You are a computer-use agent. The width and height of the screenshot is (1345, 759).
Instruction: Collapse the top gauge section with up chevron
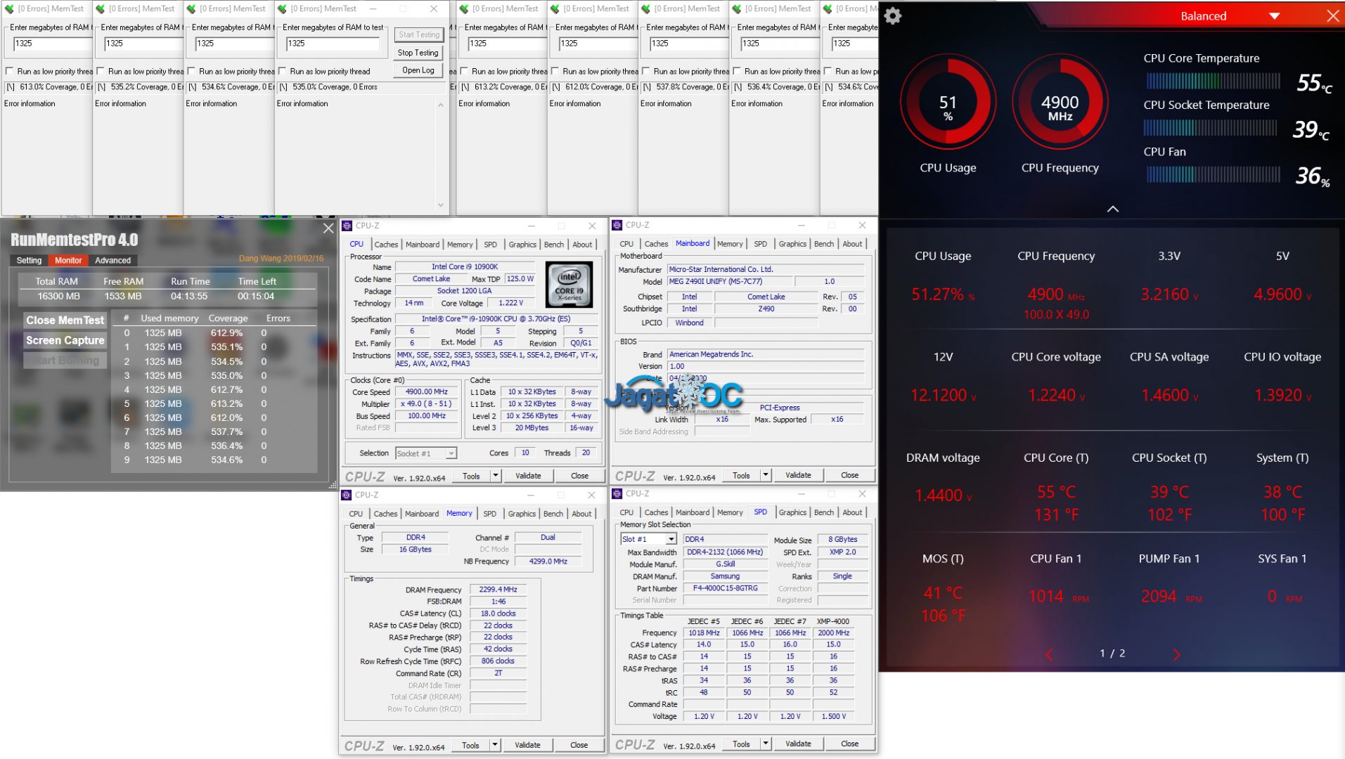1112,209
